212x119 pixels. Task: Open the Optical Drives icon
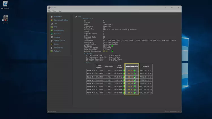pos(51,41)
